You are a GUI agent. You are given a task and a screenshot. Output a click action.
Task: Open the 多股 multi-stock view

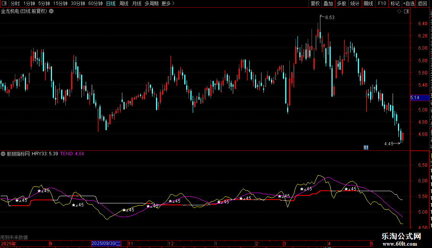[341, 3]
